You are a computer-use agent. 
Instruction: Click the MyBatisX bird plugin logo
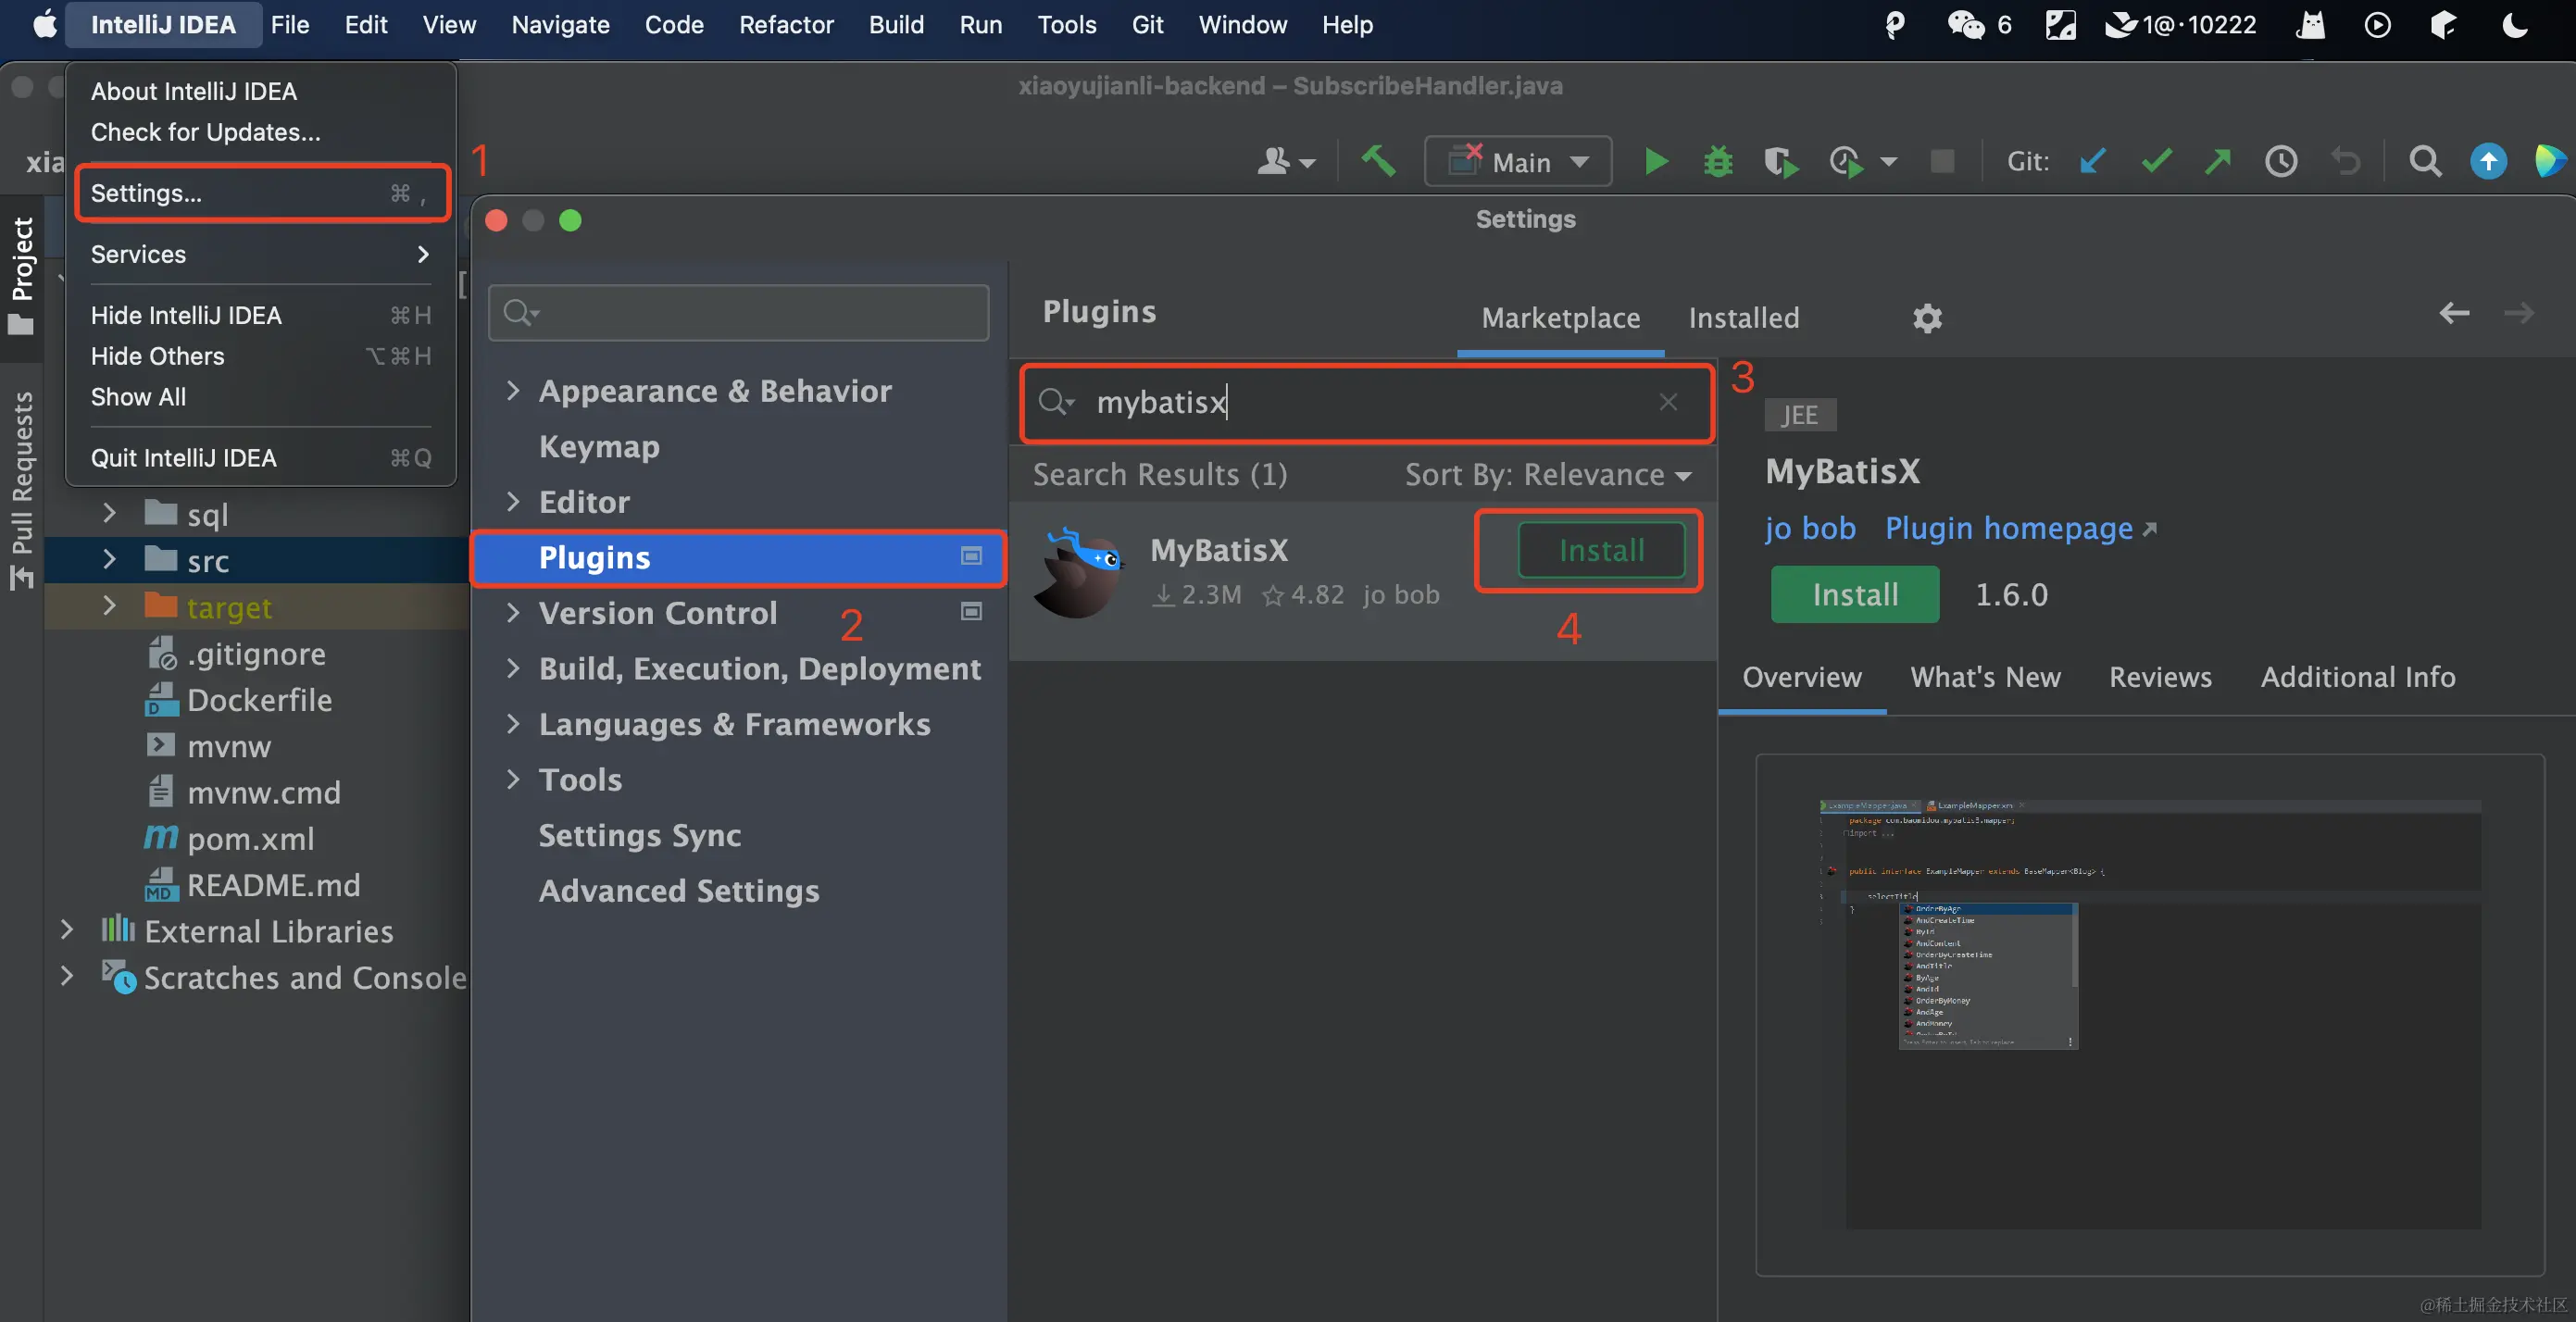click(x=1080, y=572)
